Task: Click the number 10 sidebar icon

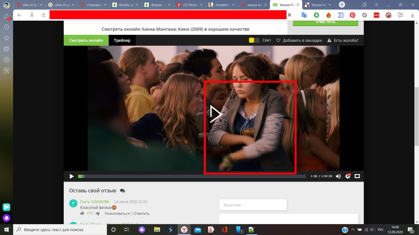Action: pos(7,70)
